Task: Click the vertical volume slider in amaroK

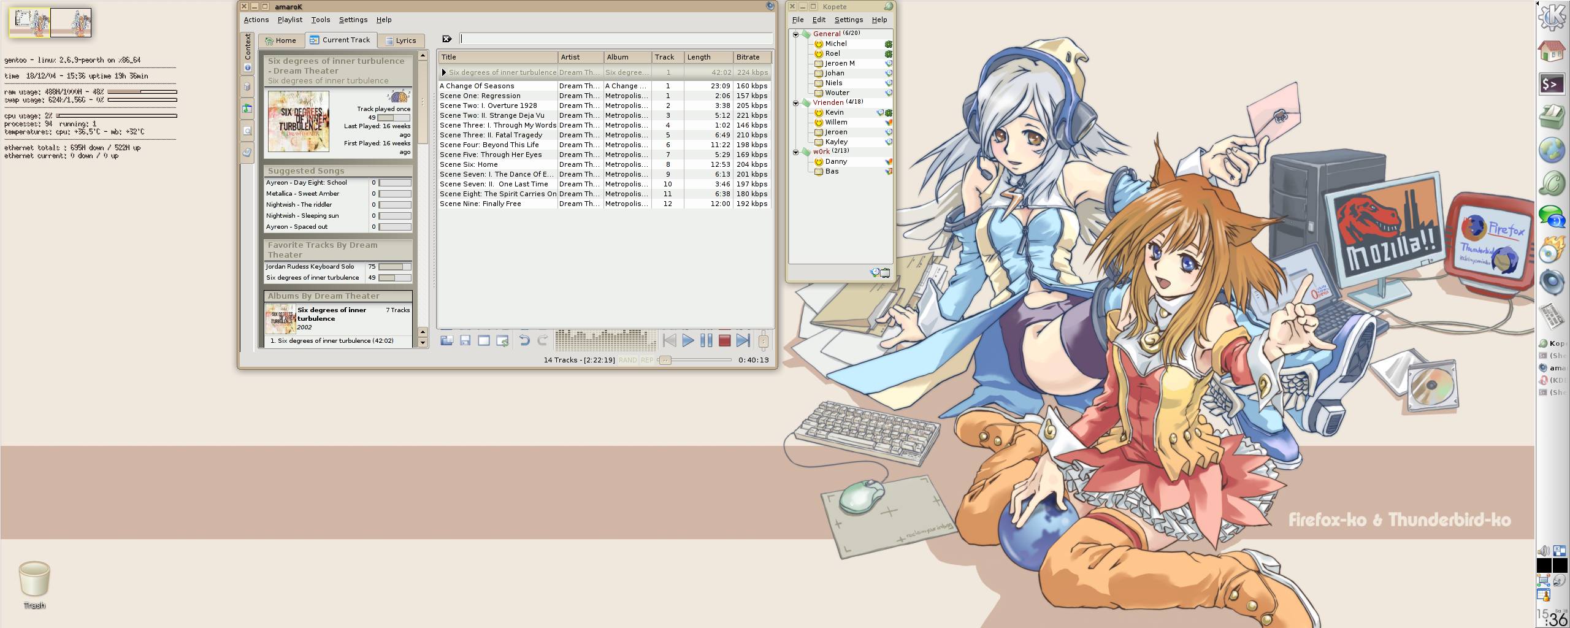Action: click(x=764, y=340)
